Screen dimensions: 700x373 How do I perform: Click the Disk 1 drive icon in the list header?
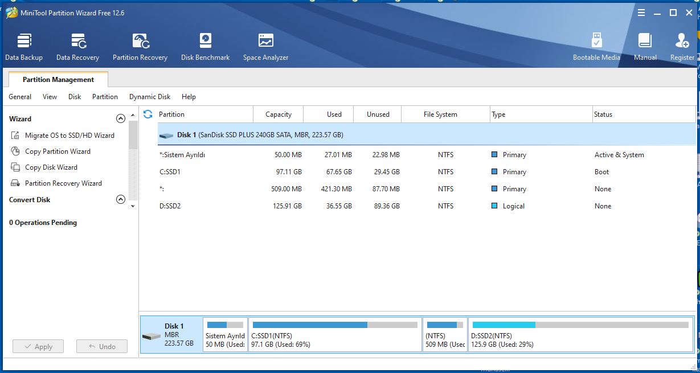point(166,136)
